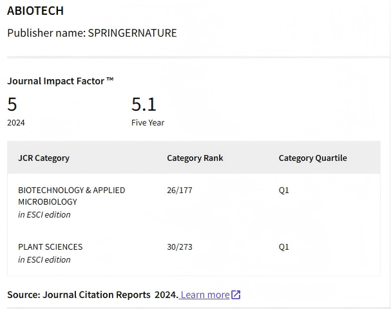Screen dimensions: 391x309
Task: Click the 30/273 category rank
Action: tap(179, 247)
